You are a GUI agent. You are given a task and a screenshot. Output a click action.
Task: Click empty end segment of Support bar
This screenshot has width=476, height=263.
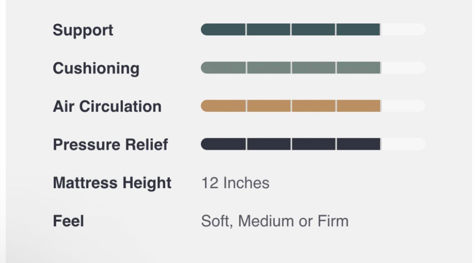[403, 30]
